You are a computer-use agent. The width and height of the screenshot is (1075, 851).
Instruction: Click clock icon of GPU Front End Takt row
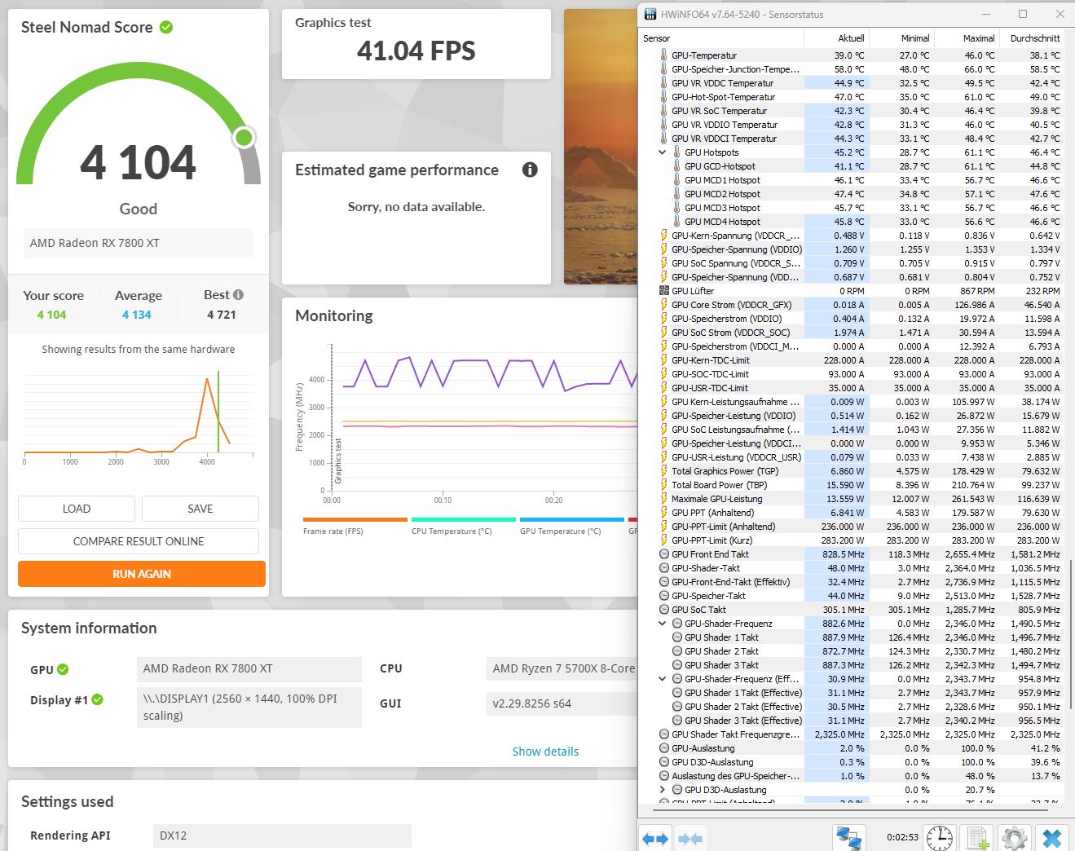[663, 554]
